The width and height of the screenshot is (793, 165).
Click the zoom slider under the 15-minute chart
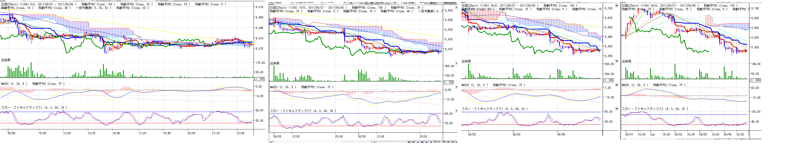click(392, 142)
